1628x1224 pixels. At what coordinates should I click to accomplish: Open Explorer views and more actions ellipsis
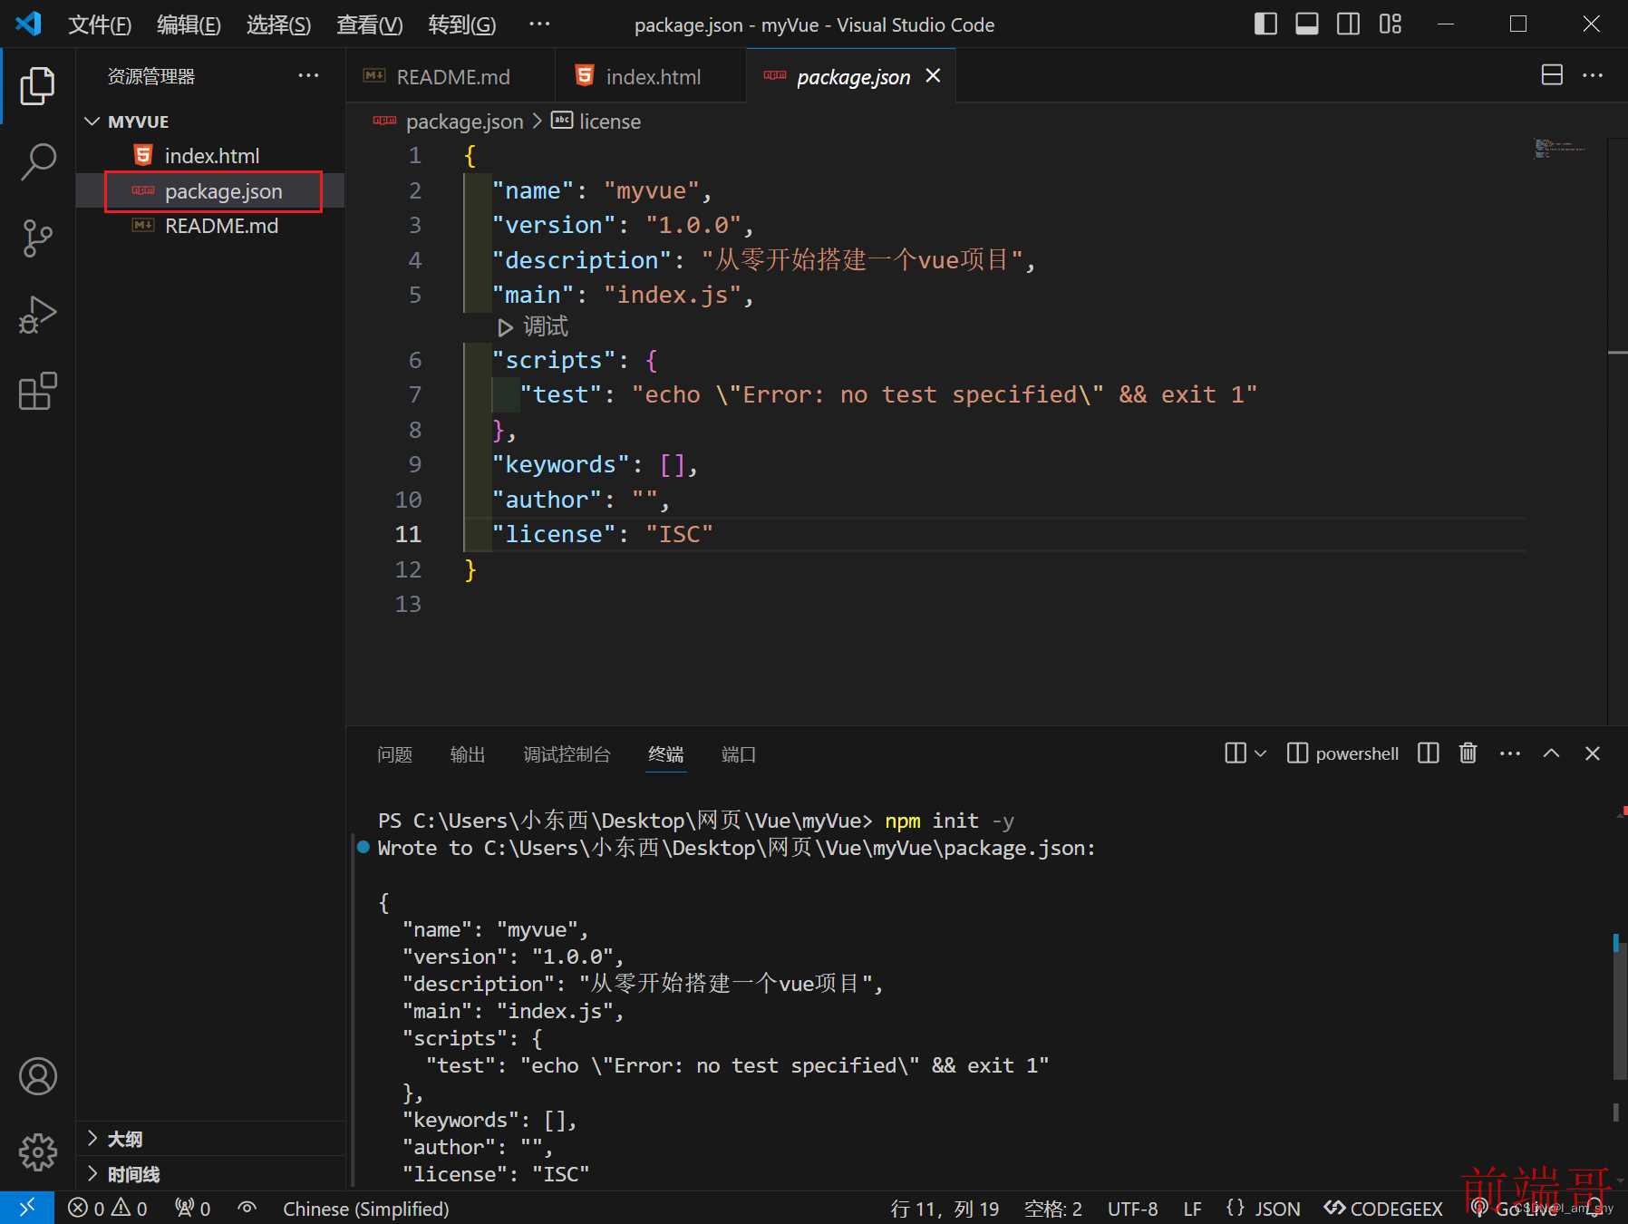click(x=308, y=75)
